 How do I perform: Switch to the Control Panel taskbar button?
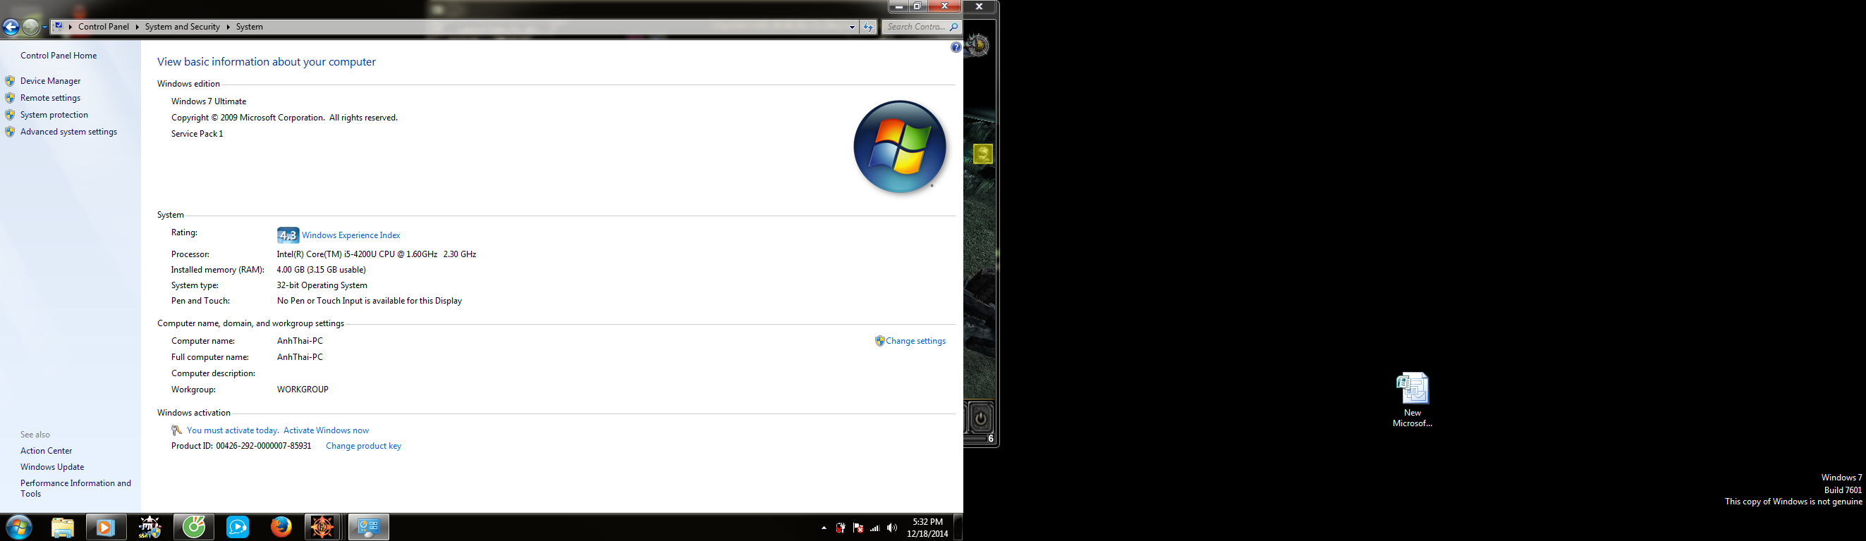(x=369, y=527)
